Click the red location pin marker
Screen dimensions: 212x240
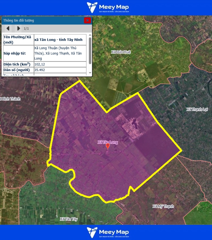point(107,146)
